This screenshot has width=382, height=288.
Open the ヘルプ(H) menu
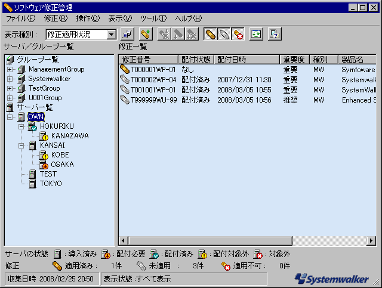(x=189, y=18)
